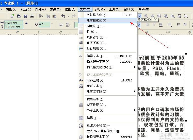Click the Paste clipboard icon

pos(54,16)
